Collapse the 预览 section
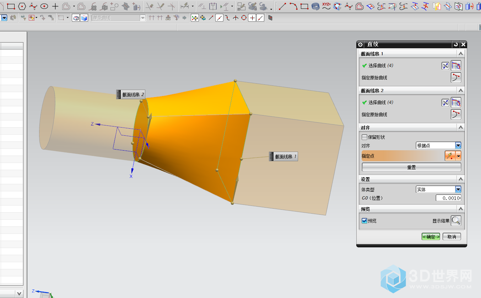This screenshot has width=481, height=298. click(x=461, y=209)
